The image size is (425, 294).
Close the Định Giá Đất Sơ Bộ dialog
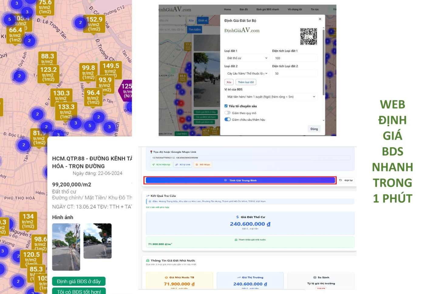coord(320,19)
